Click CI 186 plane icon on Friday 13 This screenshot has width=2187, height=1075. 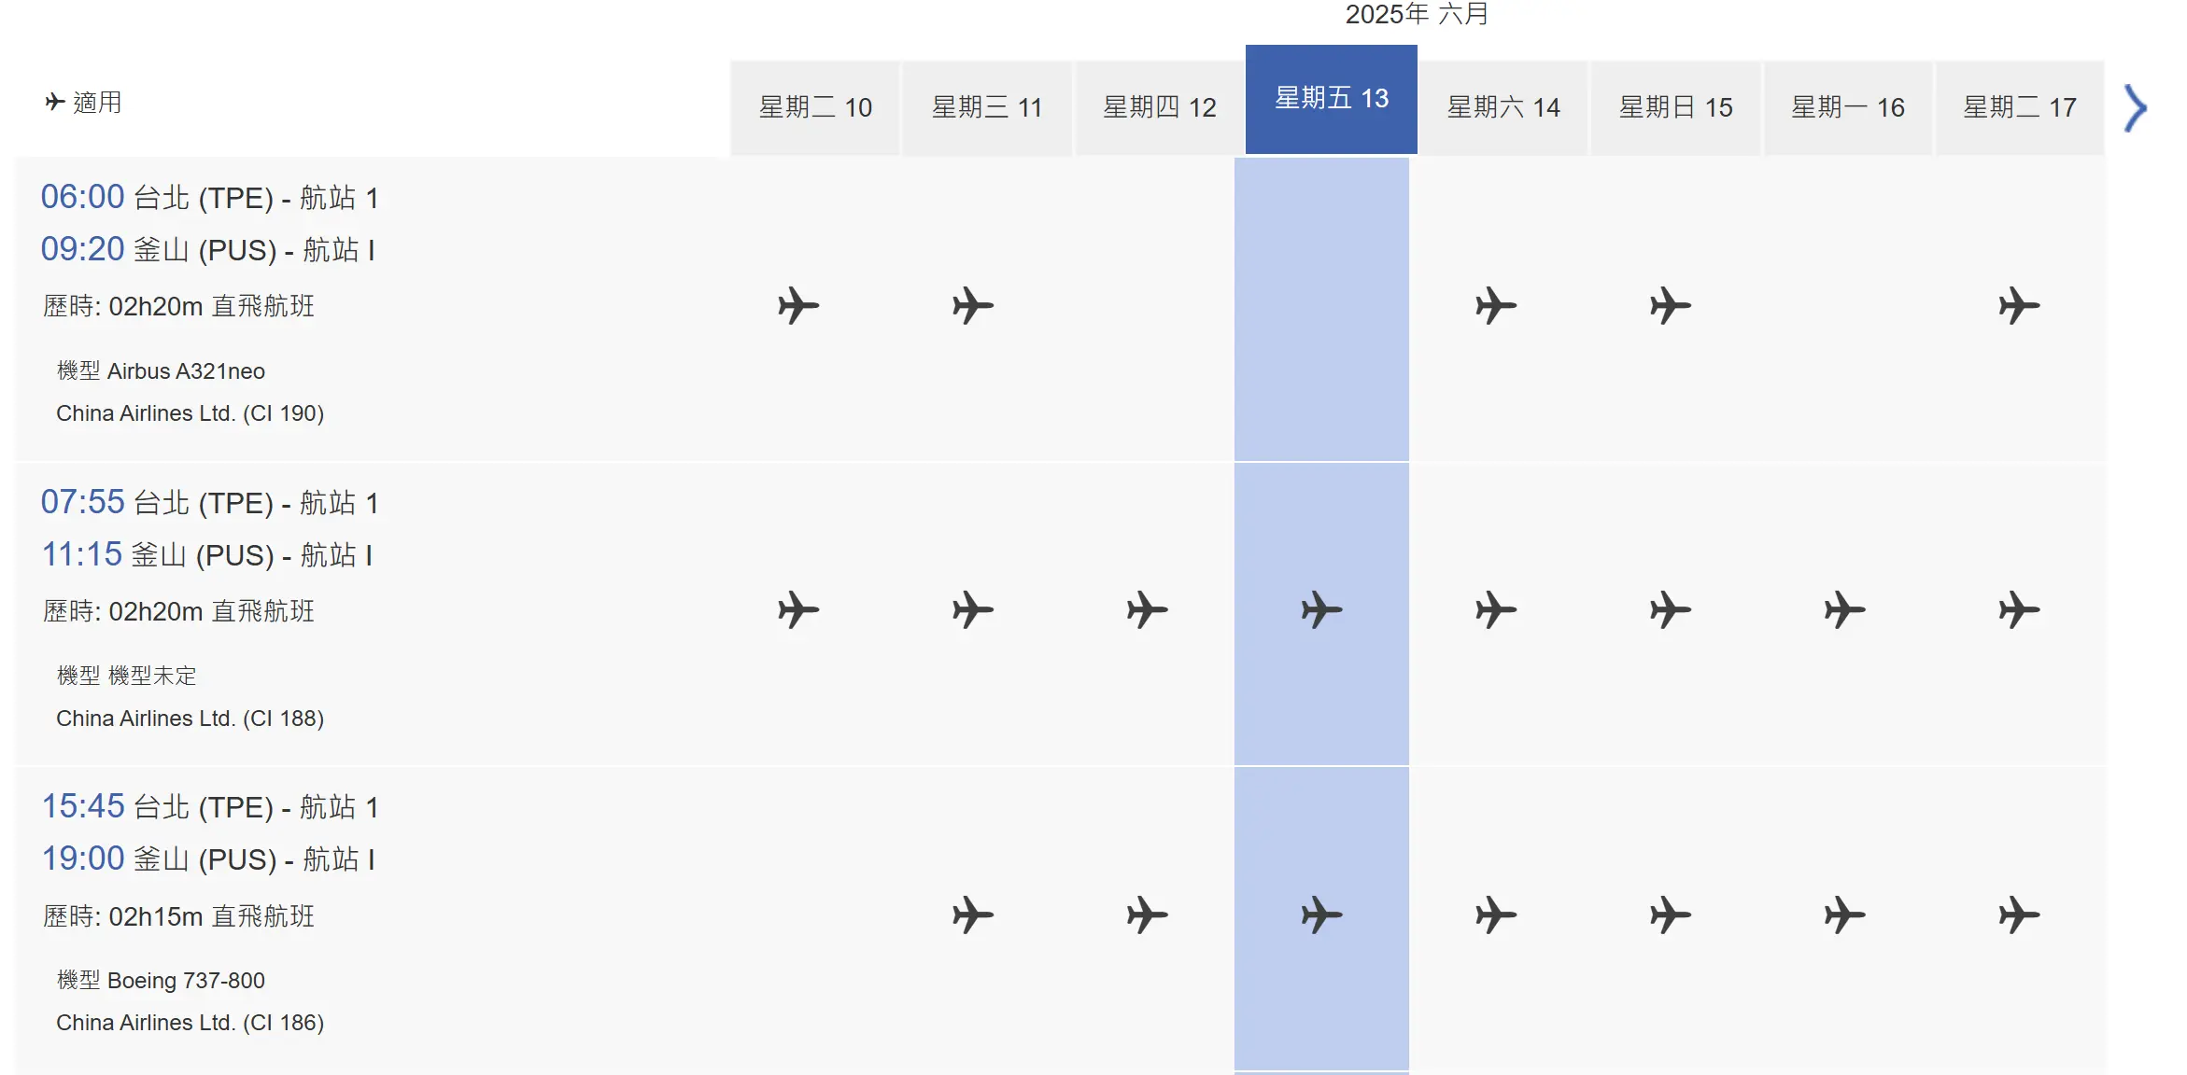click(x=1321, y=915)
